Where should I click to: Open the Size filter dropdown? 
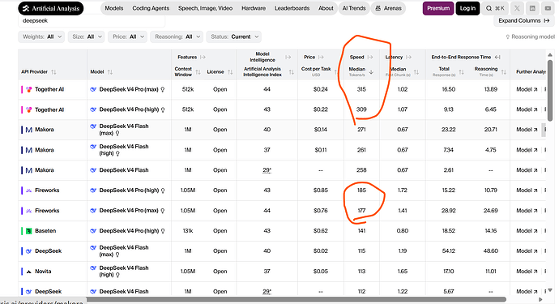86,36
